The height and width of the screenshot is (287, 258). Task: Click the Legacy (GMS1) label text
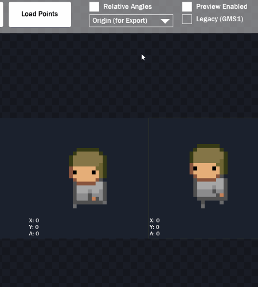pyautogui.click(x=220, y=19)
